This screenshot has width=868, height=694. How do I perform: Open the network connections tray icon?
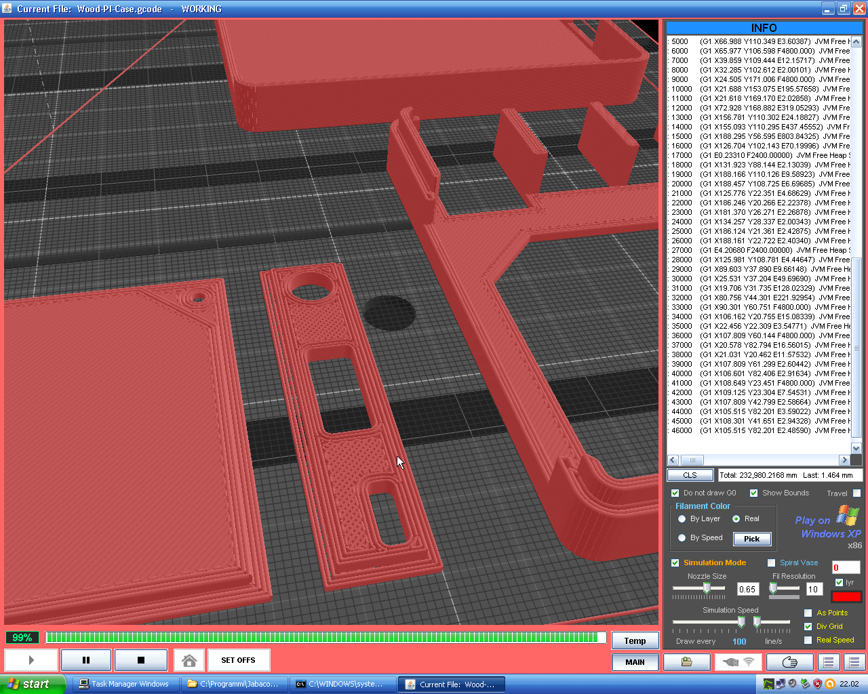pyautogui.click(x=781, y=684)
